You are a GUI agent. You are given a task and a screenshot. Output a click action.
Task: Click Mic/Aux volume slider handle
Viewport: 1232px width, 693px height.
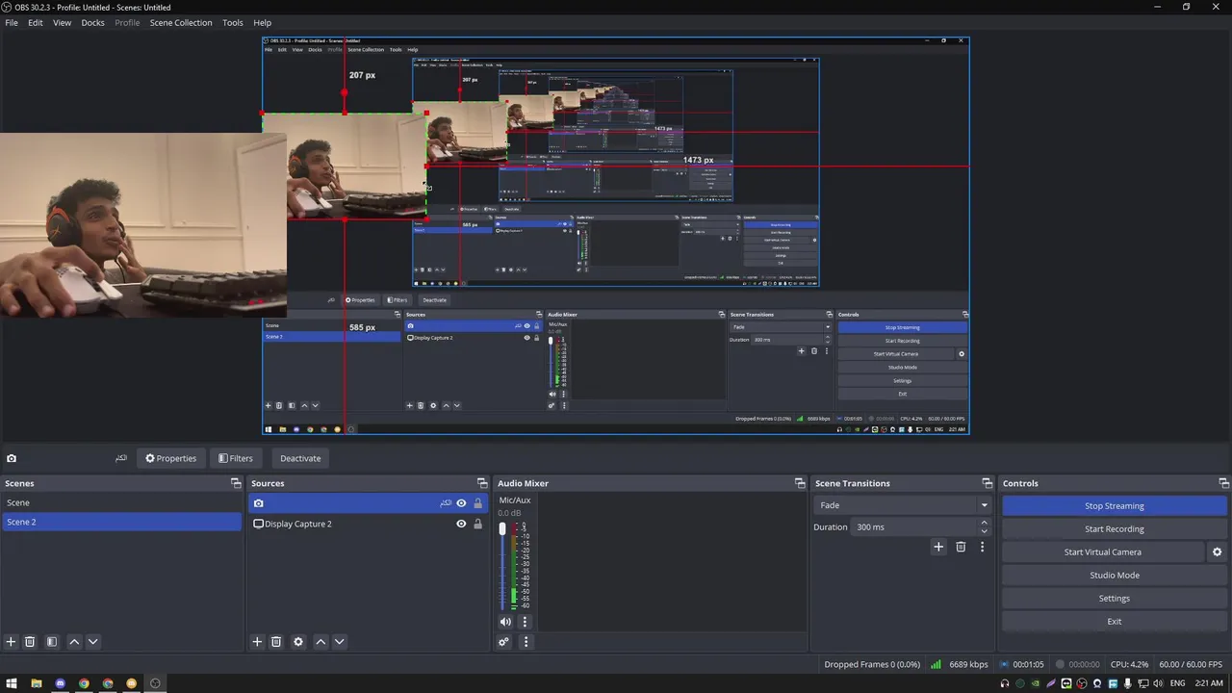point(502,528)
